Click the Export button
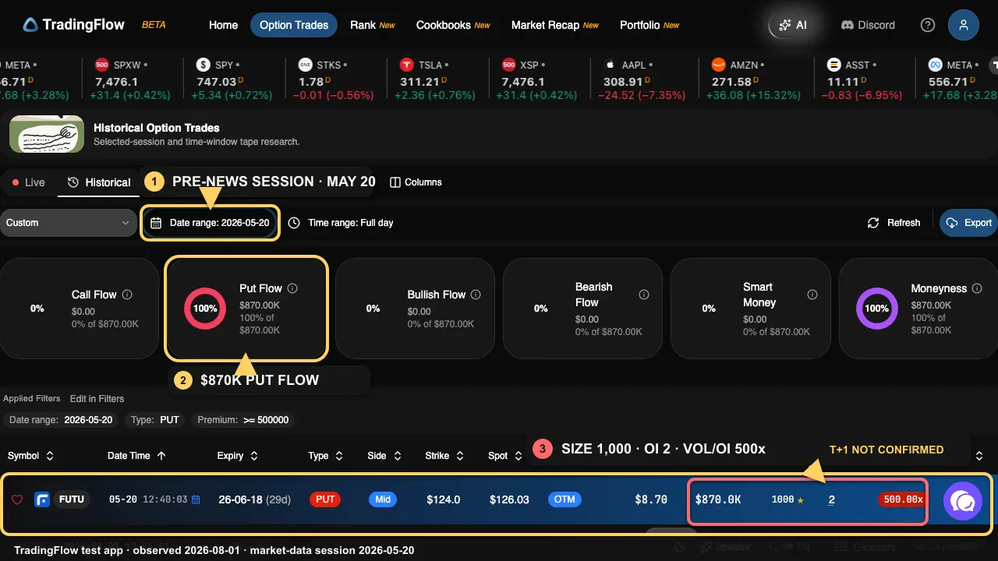Image resolution: width=998 pixels, height=561 pixels. pyautogui.click(x=969, y=223)
